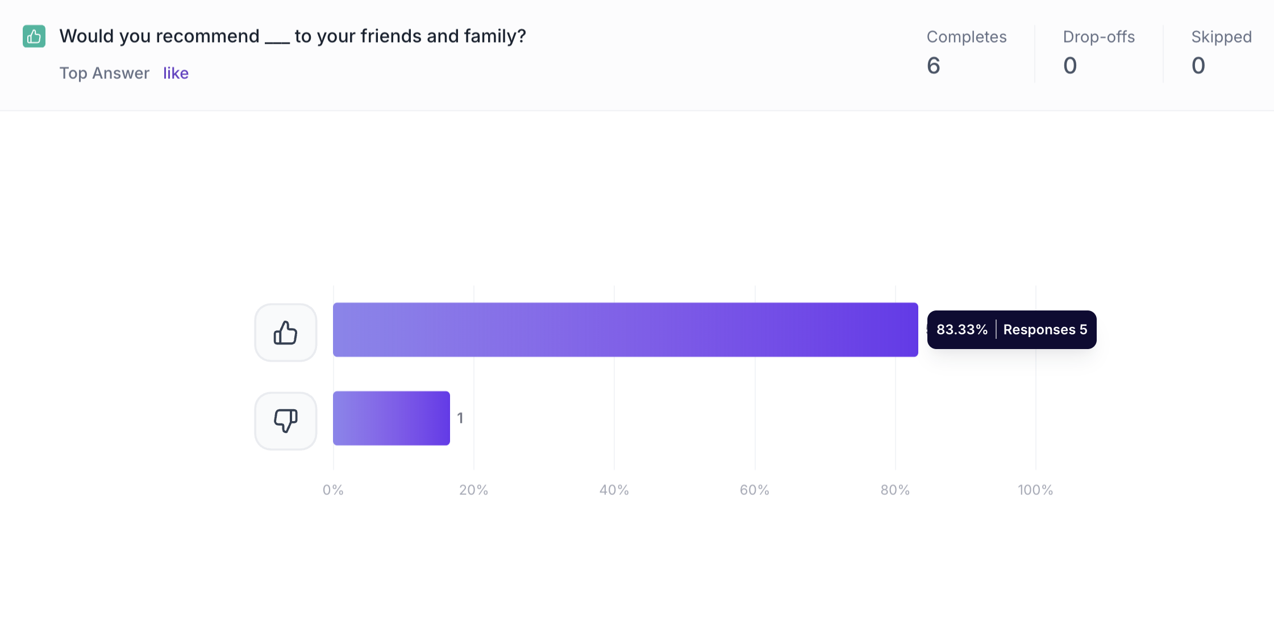Click the Drop-offs stat label
Viewport: 1274px width, 630px height.
[1098, 37]
